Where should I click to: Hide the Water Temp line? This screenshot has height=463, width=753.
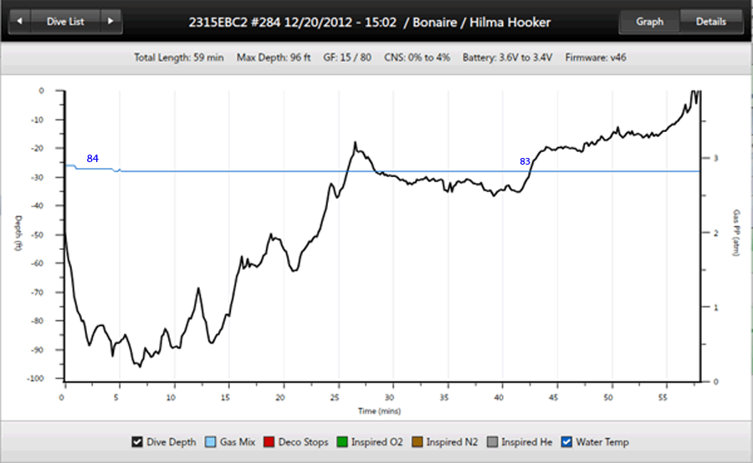pyautogui.click(x=566, y=442)
